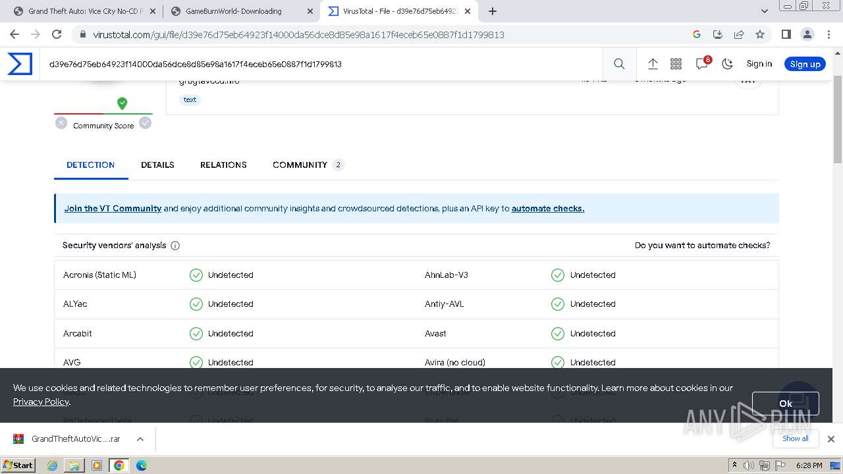Image resolution: width=843 pixels, height=474 pixels.
Task: Click the Sign in link
Action: [x=759, y=64]
